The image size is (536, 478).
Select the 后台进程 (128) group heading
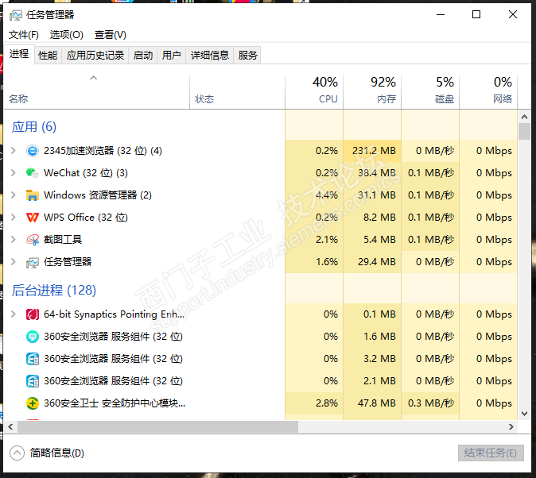pyautogui.click(x=53, y=291)
